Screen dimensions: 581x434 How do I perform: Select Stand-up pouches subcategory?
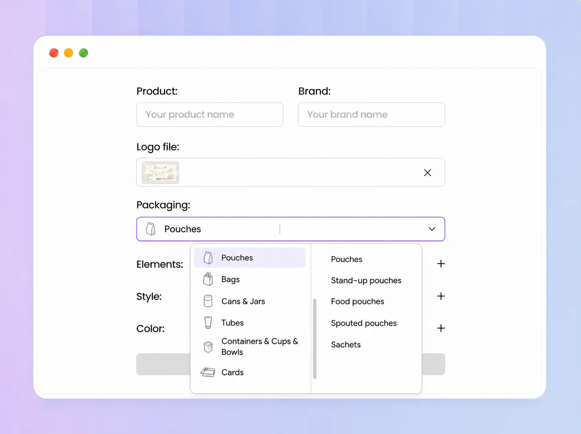pyautogui.click(x=366, y=281)
